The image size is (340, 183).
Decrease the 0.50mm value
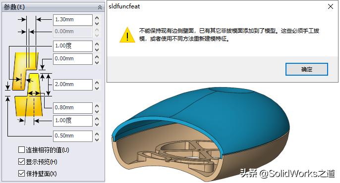97,139
